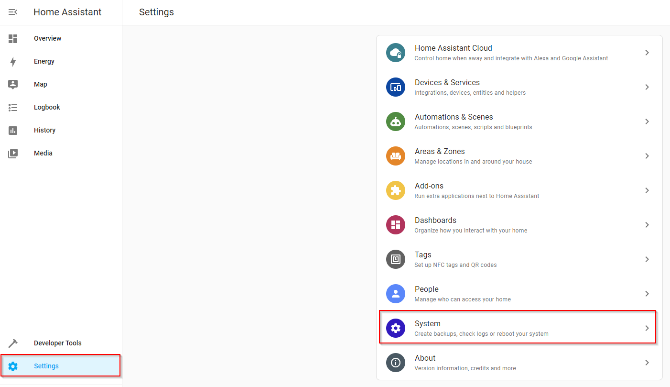Click the Settings page header title
Screen dimensions: 670x387
[156, 12]
